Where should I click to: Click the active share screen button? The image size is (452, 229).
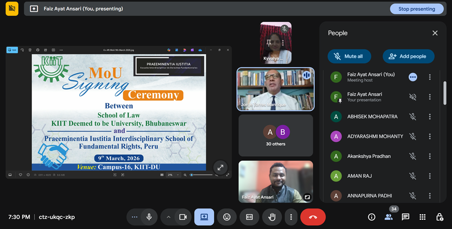tap(204, 217)
